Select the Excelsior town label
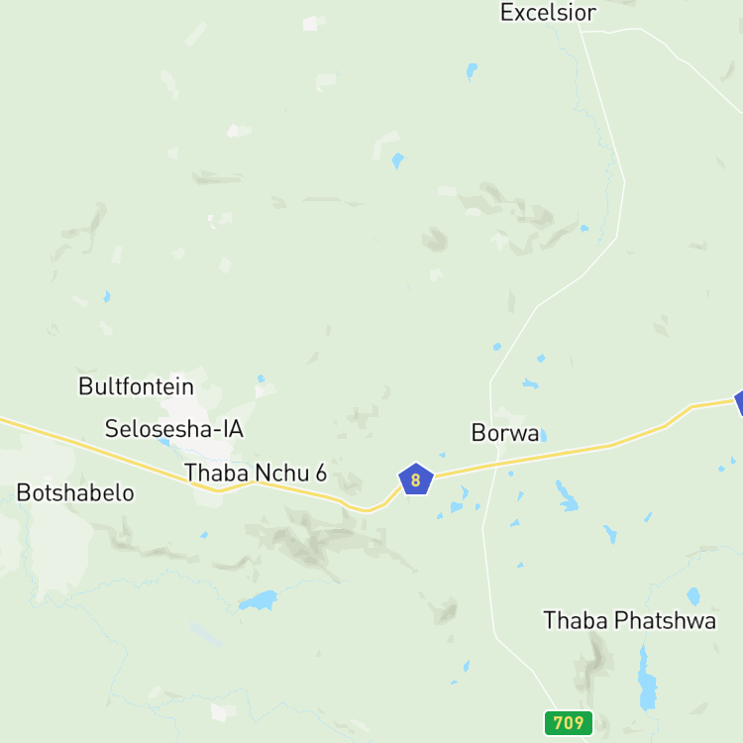 click(548, 13)
